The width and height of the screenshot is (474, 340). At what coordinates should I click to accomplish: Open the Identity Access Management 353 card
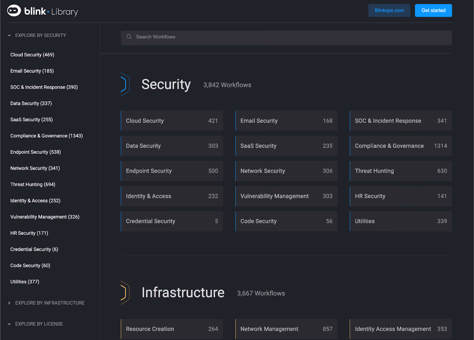pyautogui.click(x=401, y=329)
